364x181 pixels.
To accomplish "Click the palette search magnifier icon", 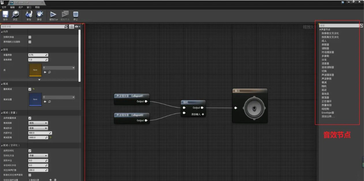I will click(x=361, y=26).
